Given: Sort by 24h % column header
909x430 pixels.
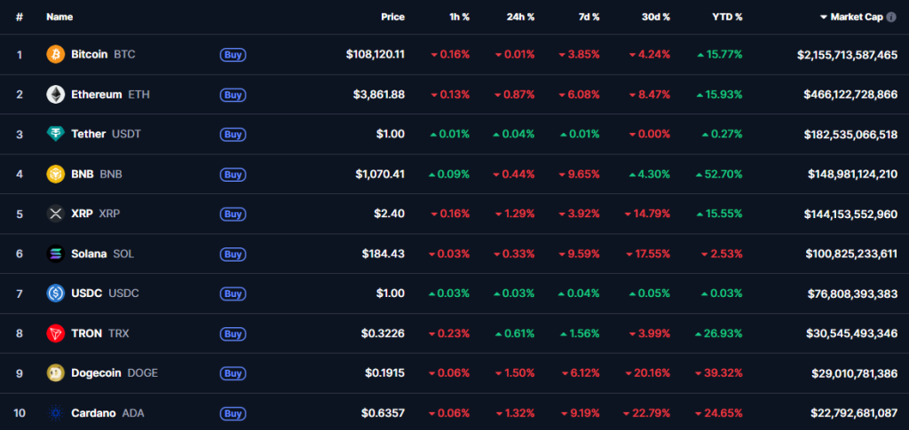Looking at the screenshot, I should [519, 17].
